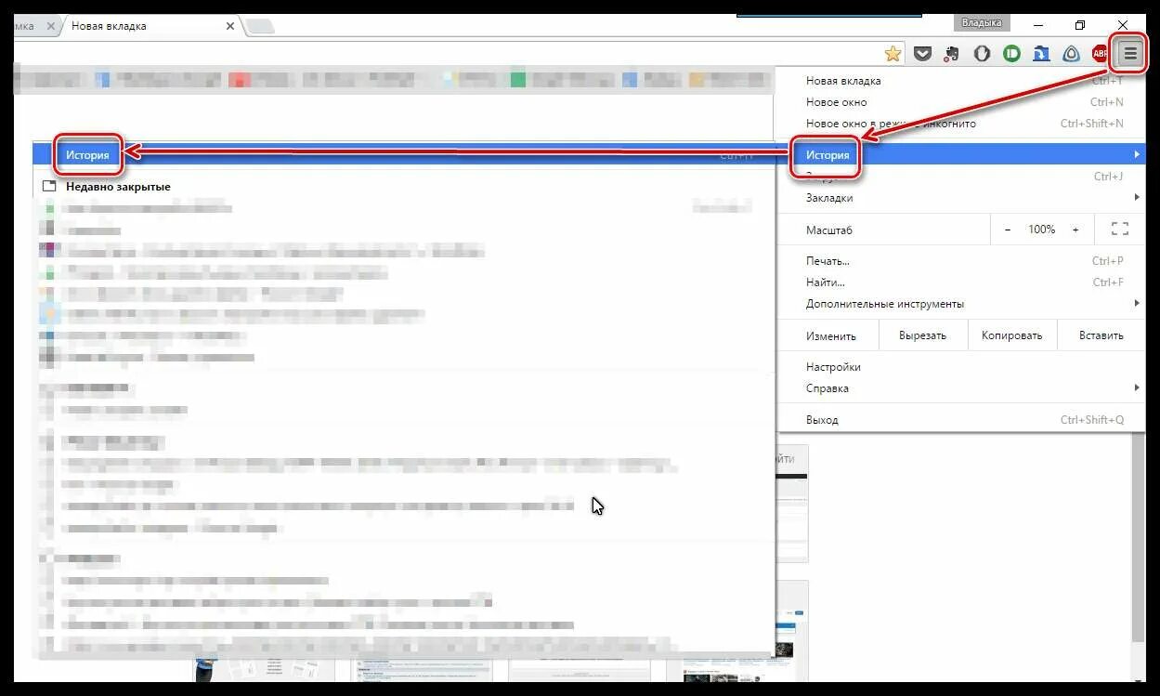Click История at top of the submenu
This screenshot has height=696, width=1160.
point(404,155)
